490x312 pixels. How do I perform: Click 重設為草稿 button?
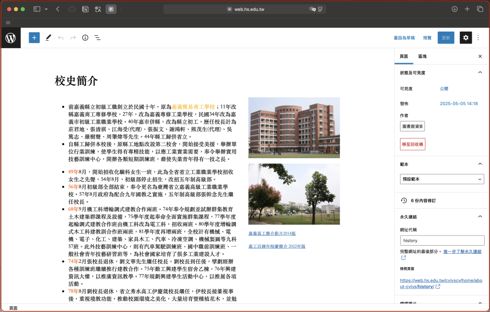[x=404, y=38]
